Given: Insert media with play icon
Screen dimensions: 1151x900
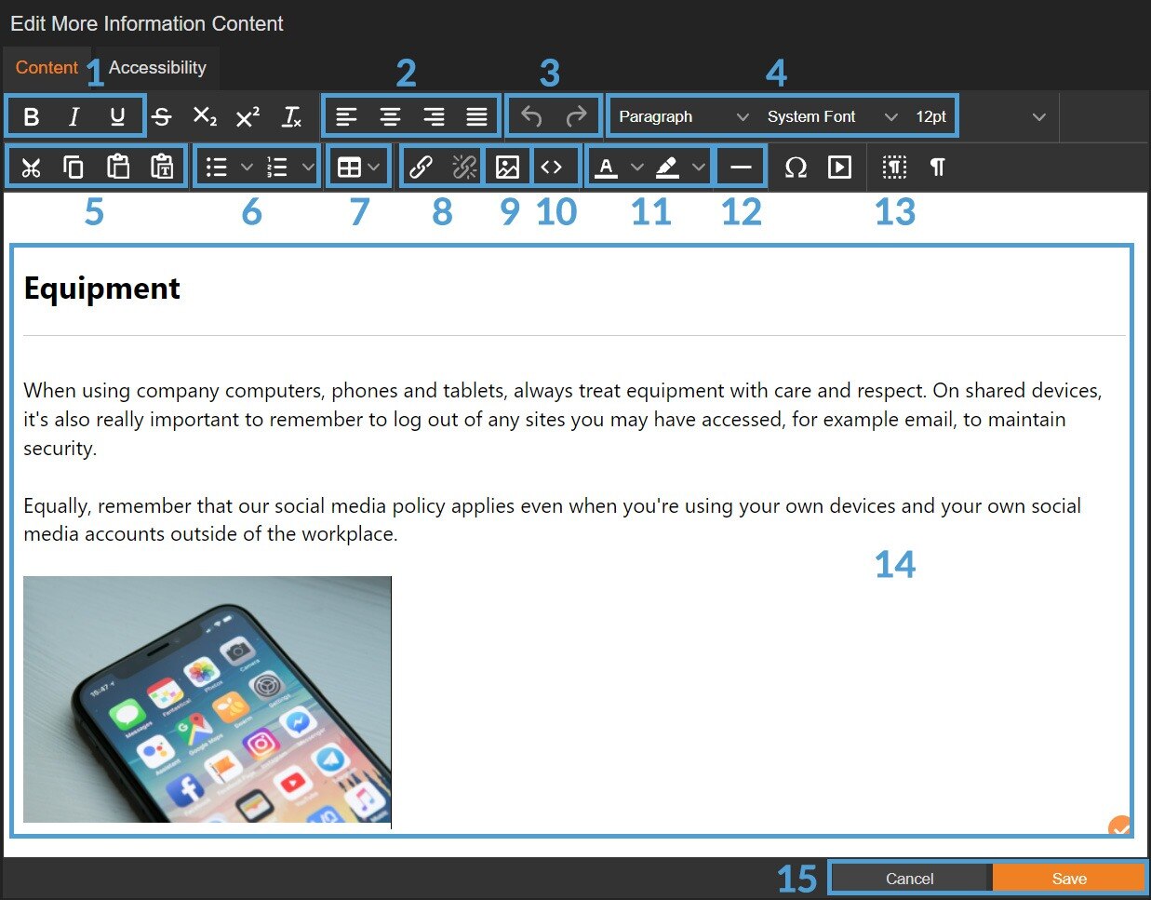Looking at the screenshot, I should [x=839, y=167].
